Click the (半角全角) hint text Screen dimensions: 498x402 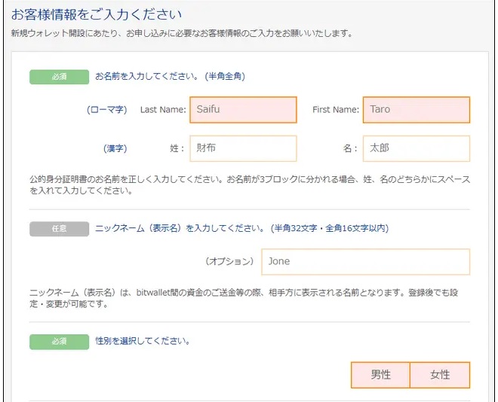tap(225, 76)
